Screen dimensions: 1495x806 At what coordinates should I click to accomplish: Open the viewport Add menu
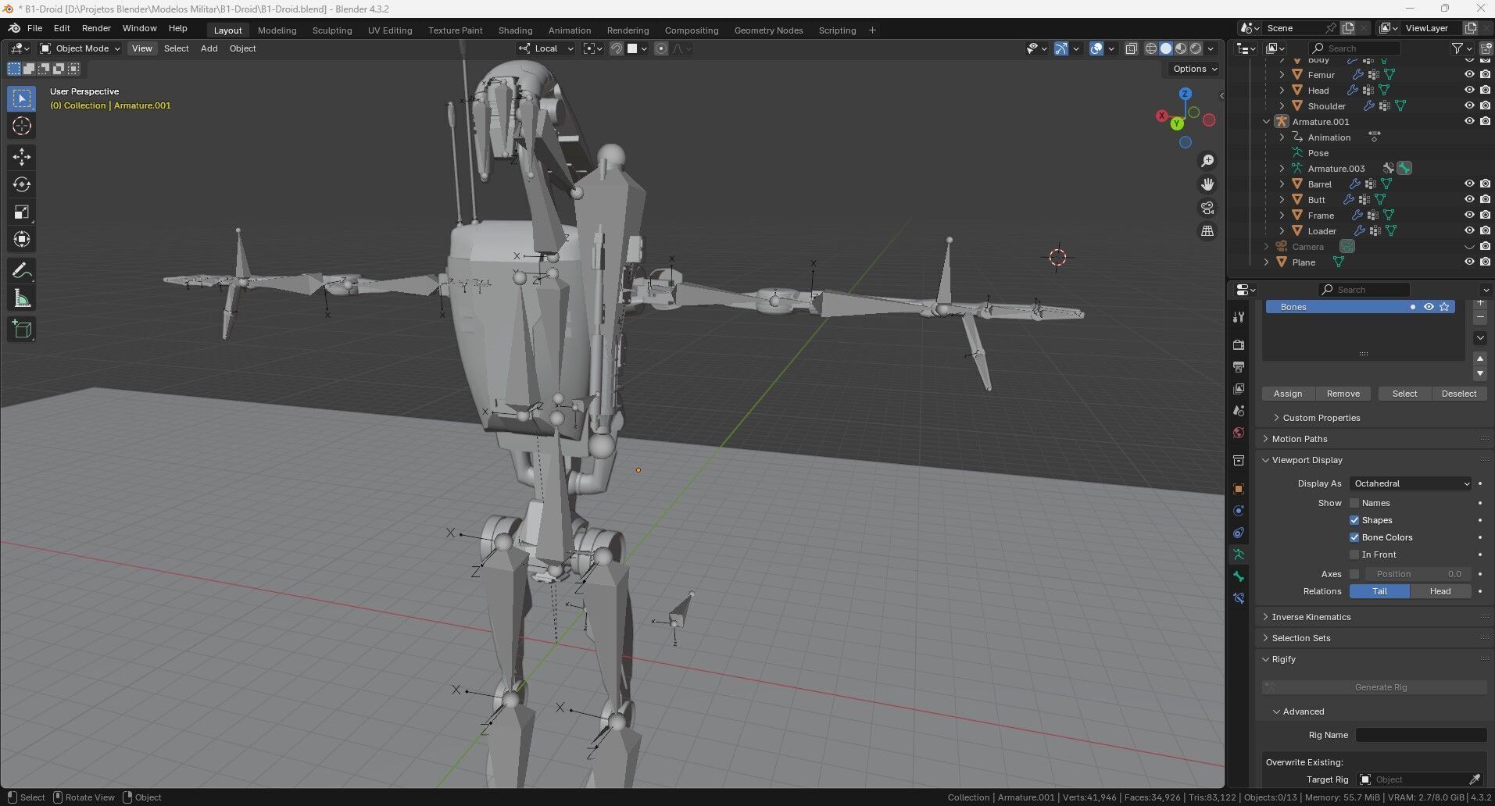click(x=209, y=48)
